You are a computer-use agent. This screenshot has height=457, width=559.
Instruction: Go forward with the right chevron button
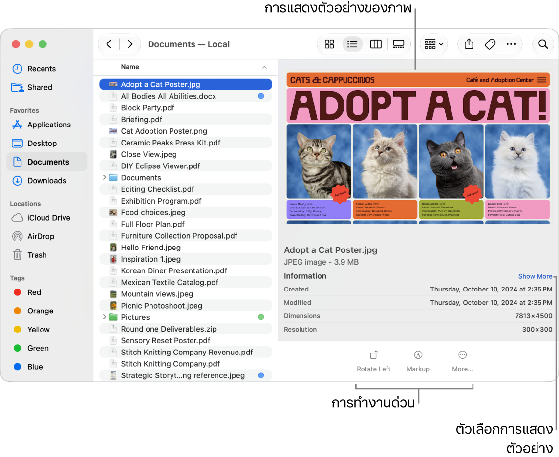pyautogui.click(x=130, y=44)
